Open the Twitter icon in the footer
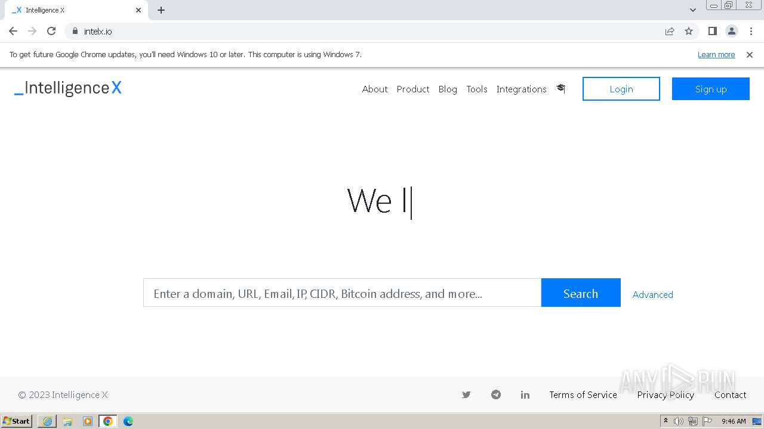 466,394
